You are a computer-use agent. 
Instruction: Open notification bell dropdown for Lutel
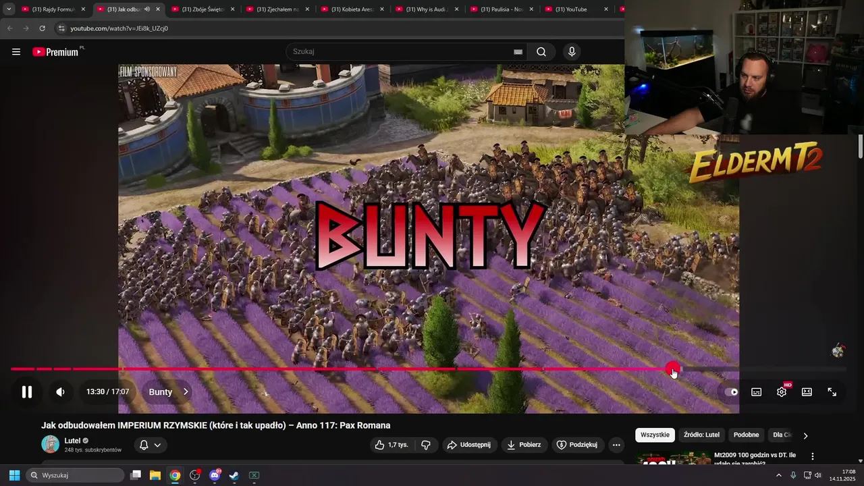[x=151, y=445]
